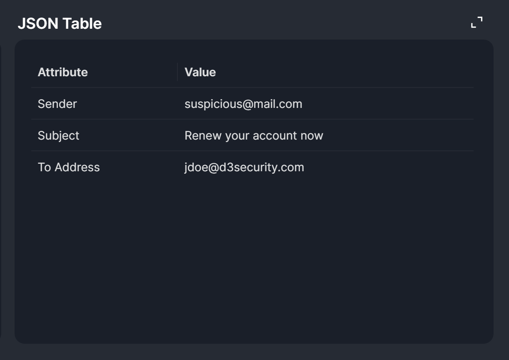Select the Sender attribute cell
The width and height of the screenshot is (509, 360).
click(57, 104)
